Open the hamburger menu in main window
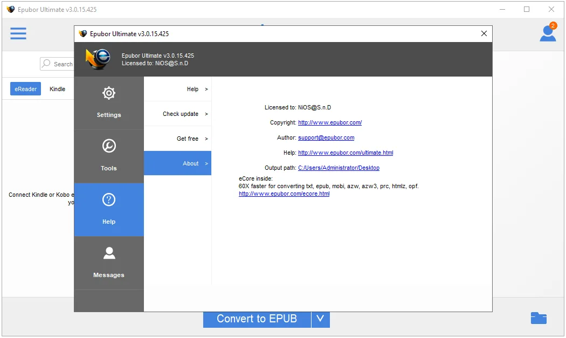 coord(18,33)
